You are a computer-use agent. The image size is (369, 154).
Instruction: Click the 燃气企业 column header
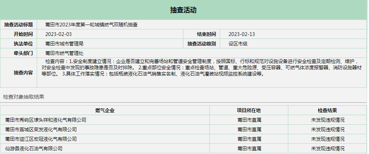(x=105, y=110)
